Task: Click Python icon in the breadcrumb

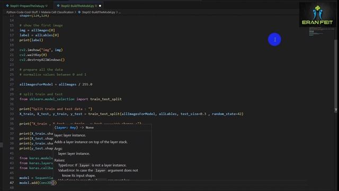Action: [79, 12]
